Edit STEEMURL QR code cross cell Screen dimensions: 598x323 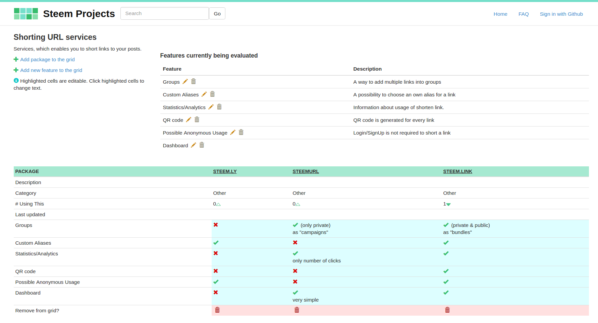[366, 271]
